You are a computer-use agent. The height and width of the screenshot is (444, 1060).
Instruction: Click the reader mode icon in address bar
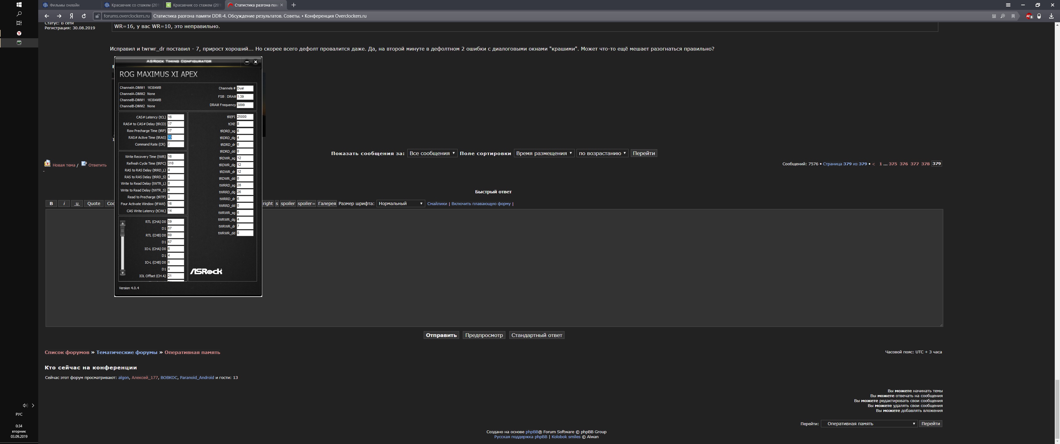(x=994, y=16)
